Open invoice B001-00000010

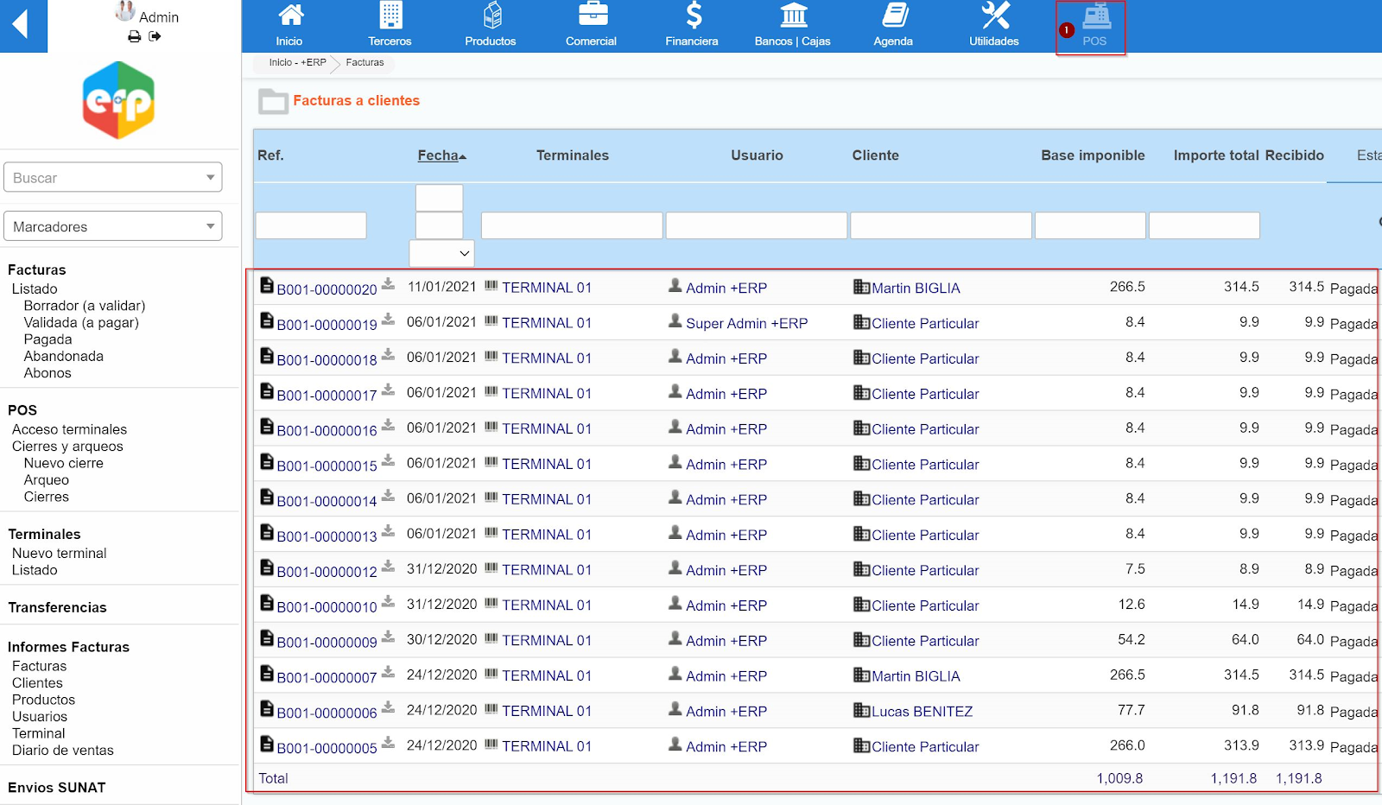point(326,607)
